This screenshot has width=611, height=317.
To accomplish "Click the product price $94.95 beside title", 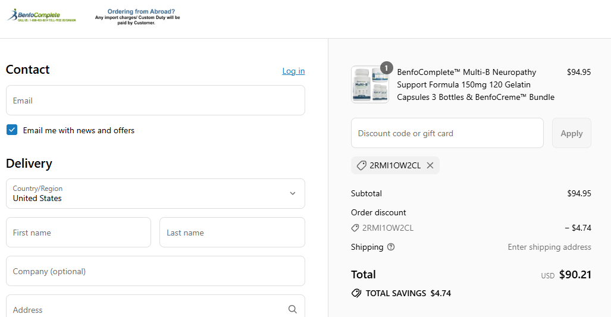I will (579, 72).
